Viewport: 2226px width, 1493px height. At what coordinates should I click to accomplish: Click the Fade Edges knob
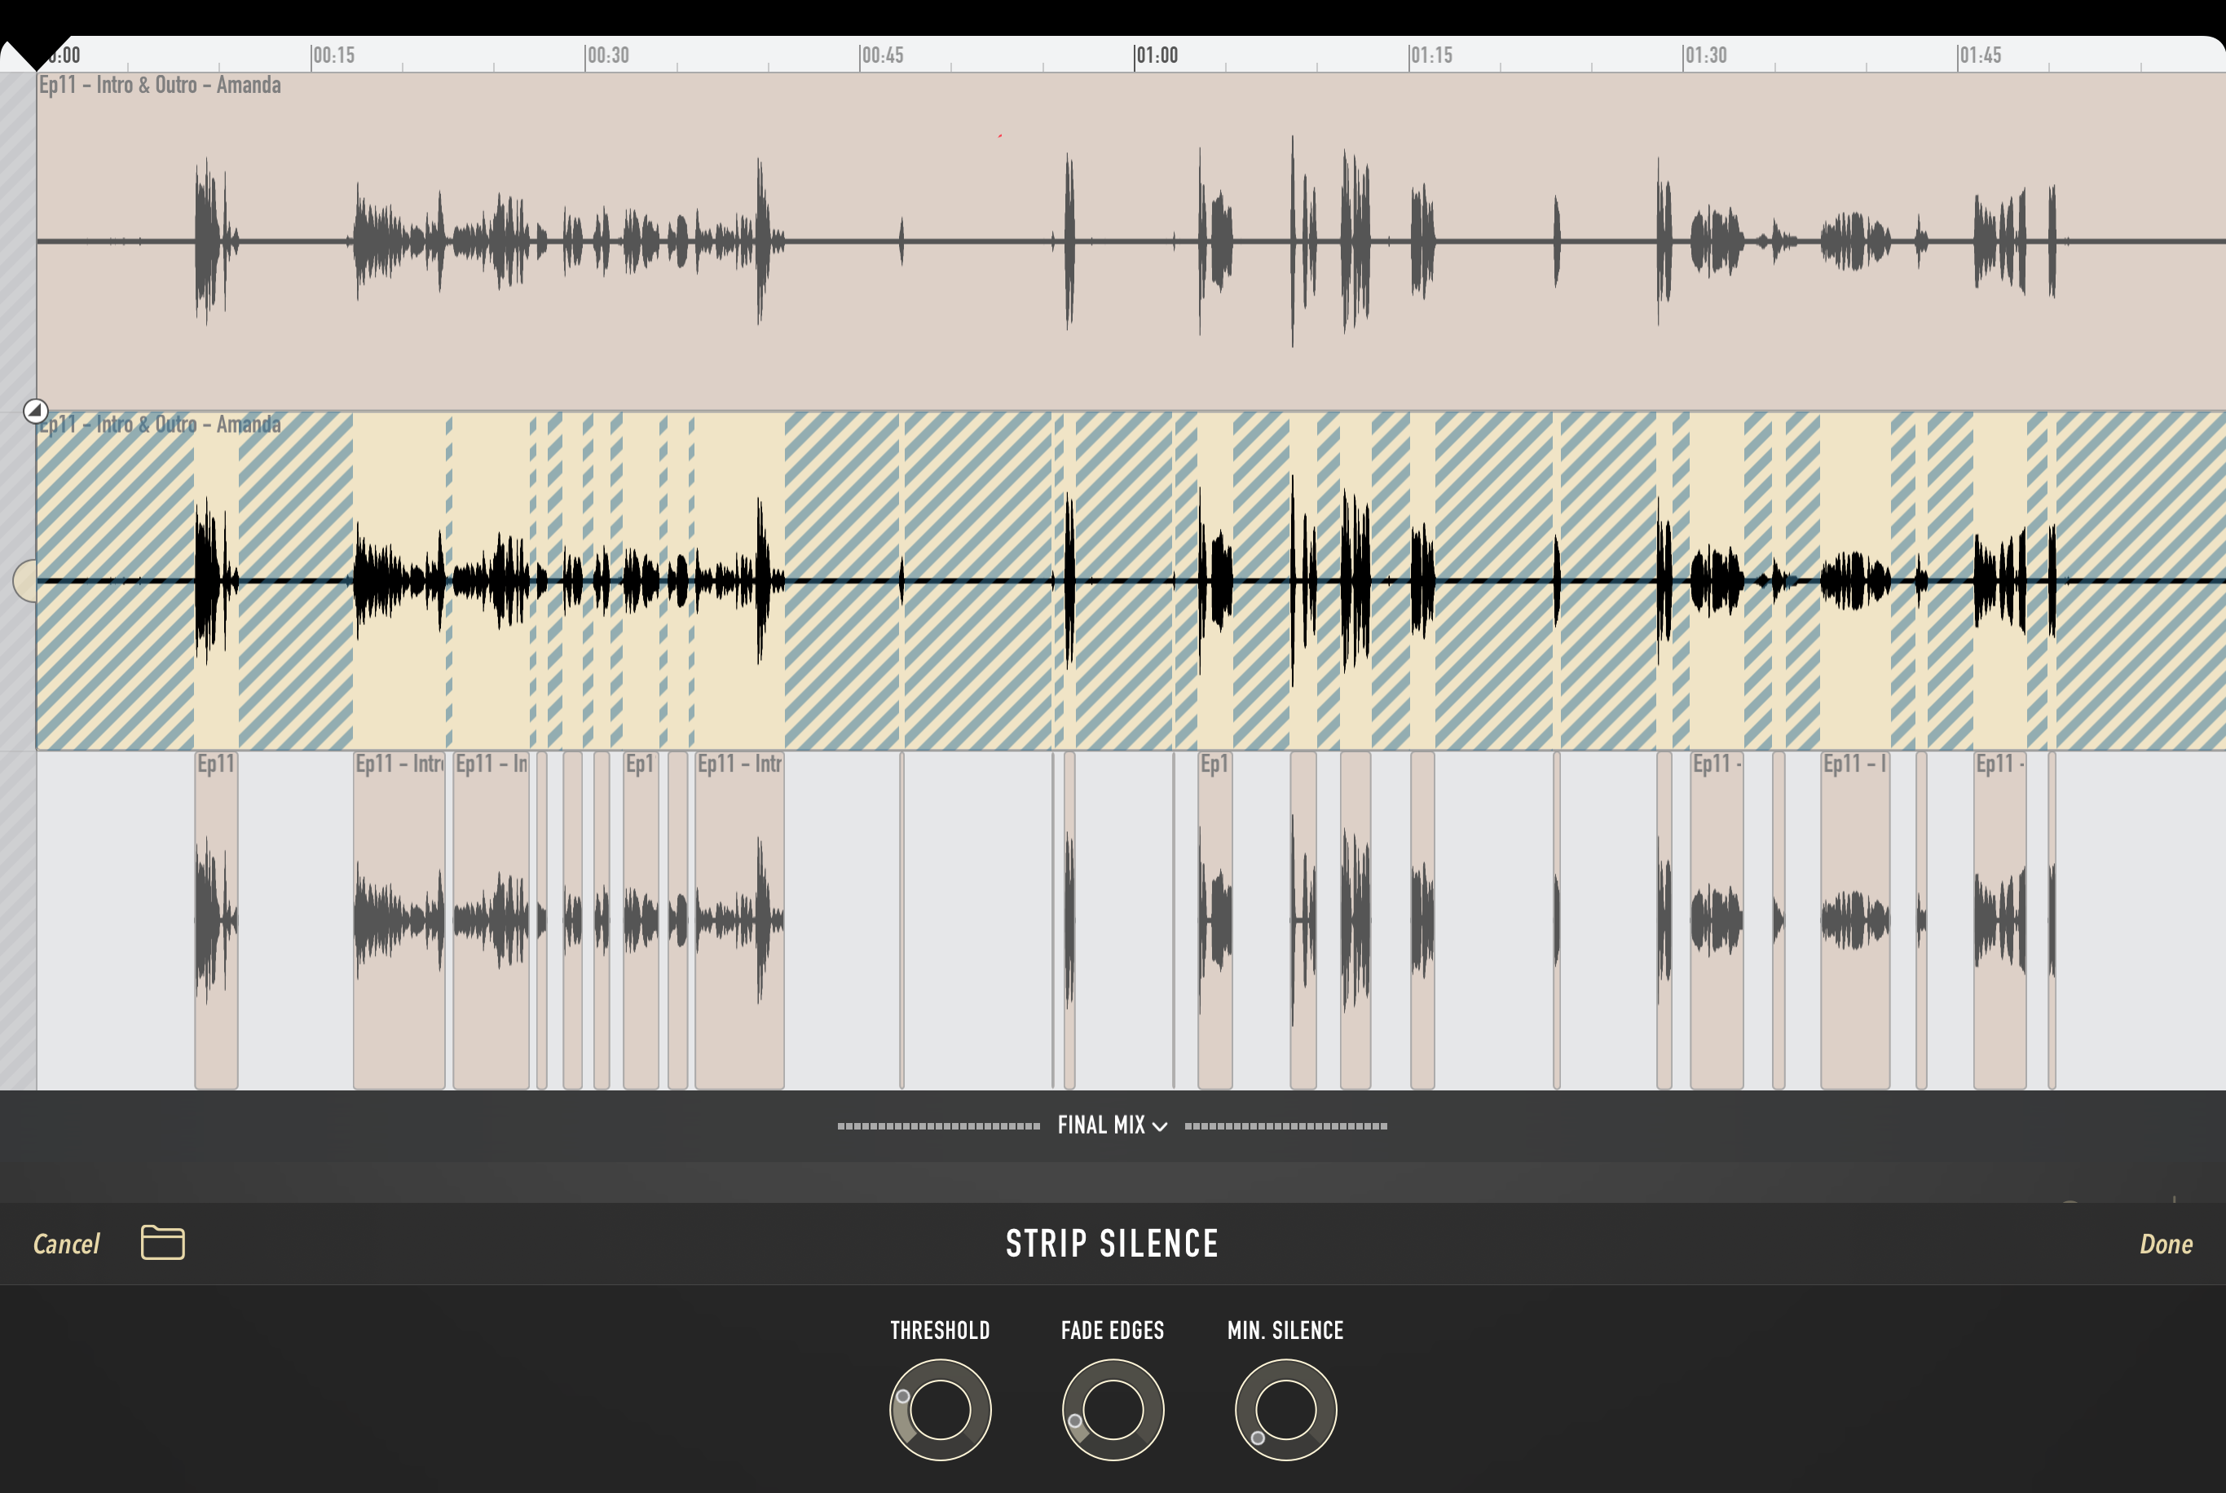click(x=1112, y=1409)
